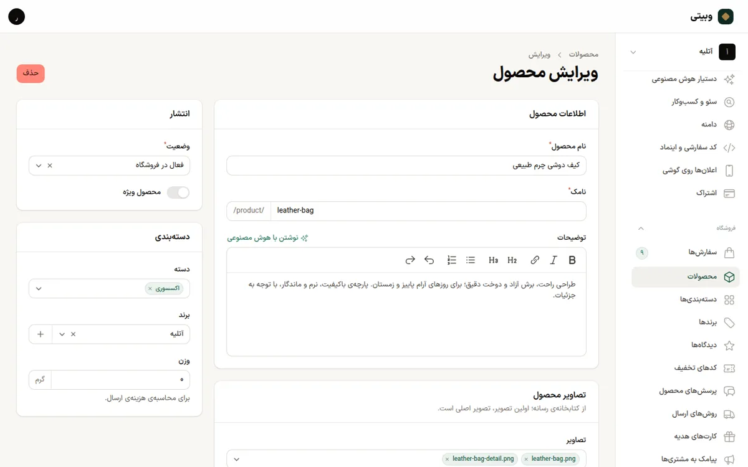The width and height of the screenshot is (748, 467).
Task: Open the برندها sidebar menu item
Action: pos(686,323)
